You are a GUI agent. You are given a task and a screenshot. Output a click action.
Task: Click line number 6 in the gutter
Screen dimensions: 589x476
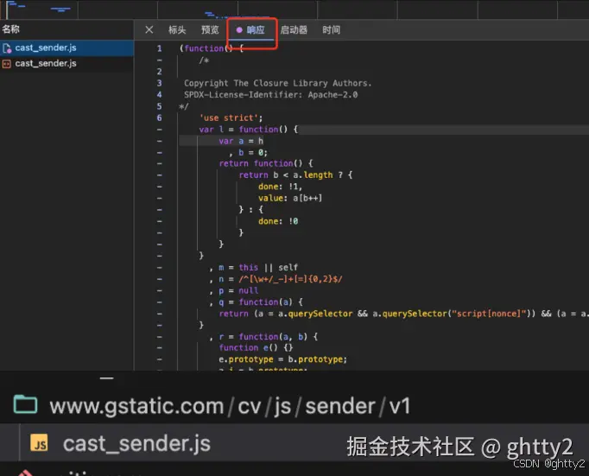click(159, 118)
